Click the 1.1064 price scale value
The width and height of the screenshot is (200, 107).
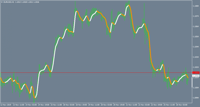click(196, 27)
